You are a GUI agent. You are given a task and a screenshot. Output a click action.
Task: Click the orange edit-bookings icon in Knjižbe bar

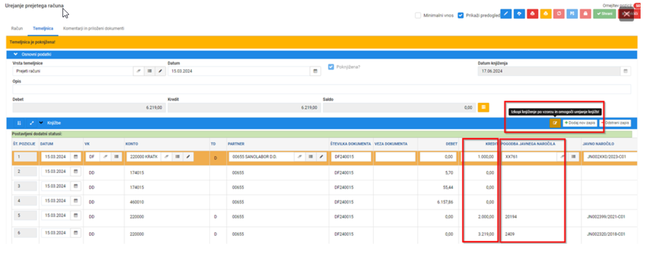(x=555, y=123)
